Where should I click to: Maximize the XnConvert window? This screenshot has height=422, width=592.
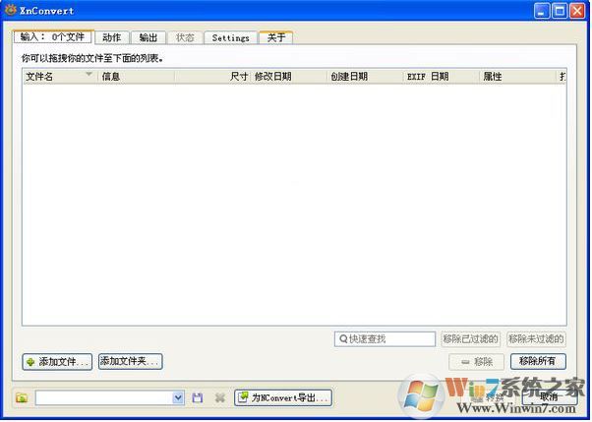[x=560, y=11]
